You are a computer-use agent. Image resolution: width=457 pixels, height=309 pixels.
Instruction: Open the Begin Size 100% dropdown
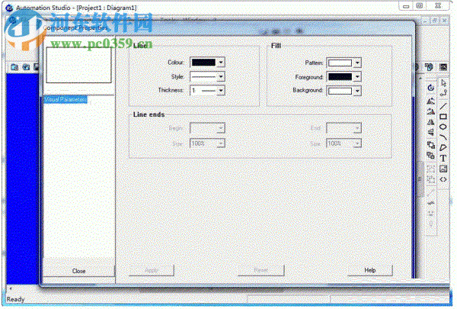(x=221, y=143)
